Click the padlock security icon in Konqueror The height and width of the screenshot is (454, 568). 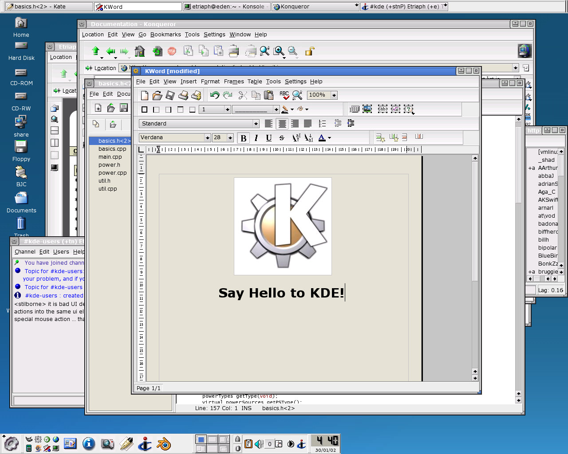point(309,51)
